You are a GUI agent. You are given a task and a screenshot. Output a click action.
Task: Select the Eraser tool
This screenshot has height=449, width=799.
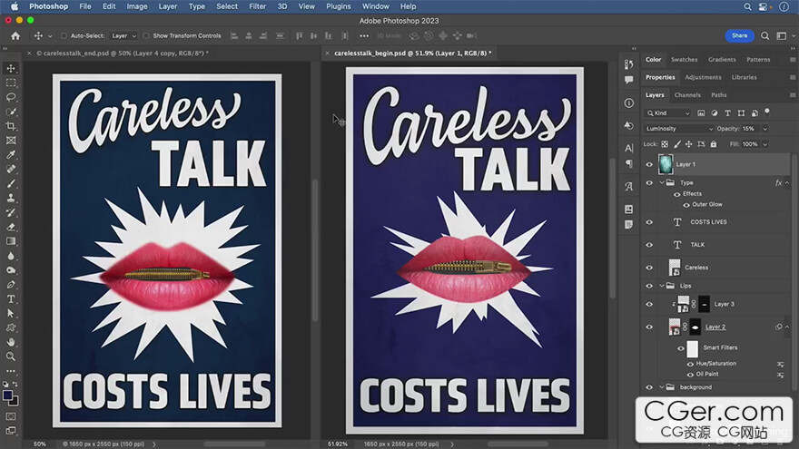coord(11,227)
